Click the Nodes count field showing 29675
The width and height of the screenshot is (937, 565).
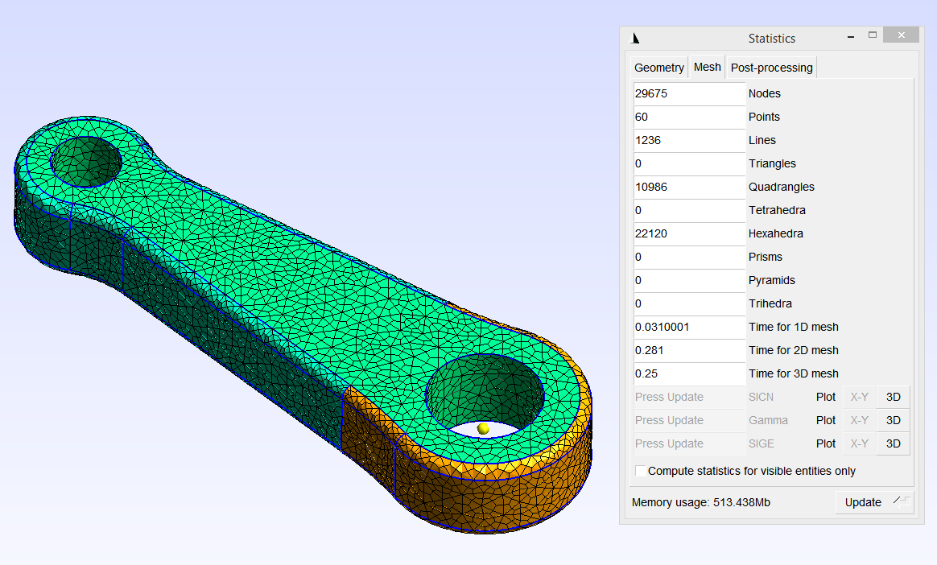point(688,93)
